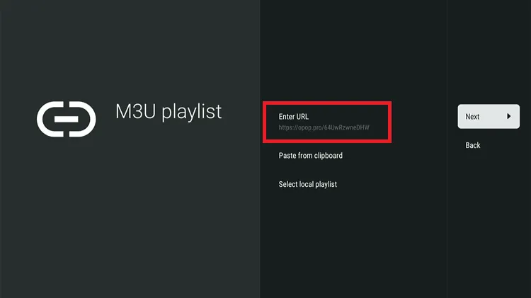Click the M3U playlist heading
This screenshot has width=531, height=298.
click(169, 112)
